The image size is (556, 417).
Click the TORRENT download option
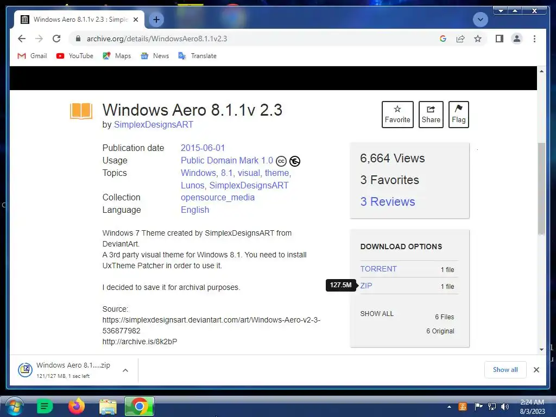pos(378,269)
